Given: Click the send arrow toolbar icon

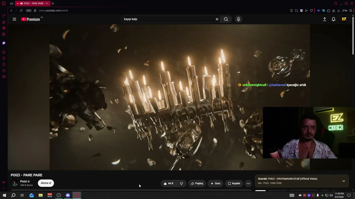Looking at the screenshot, I should pyautogui.click(x=306, y=11).
